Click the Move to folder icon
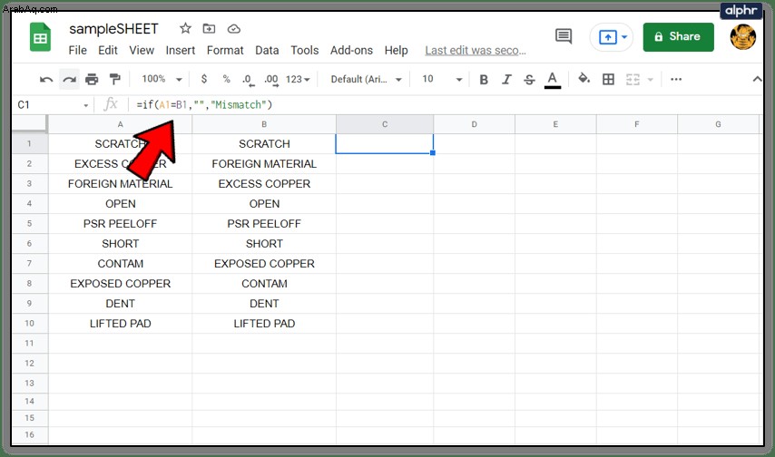 pos(209,29)
